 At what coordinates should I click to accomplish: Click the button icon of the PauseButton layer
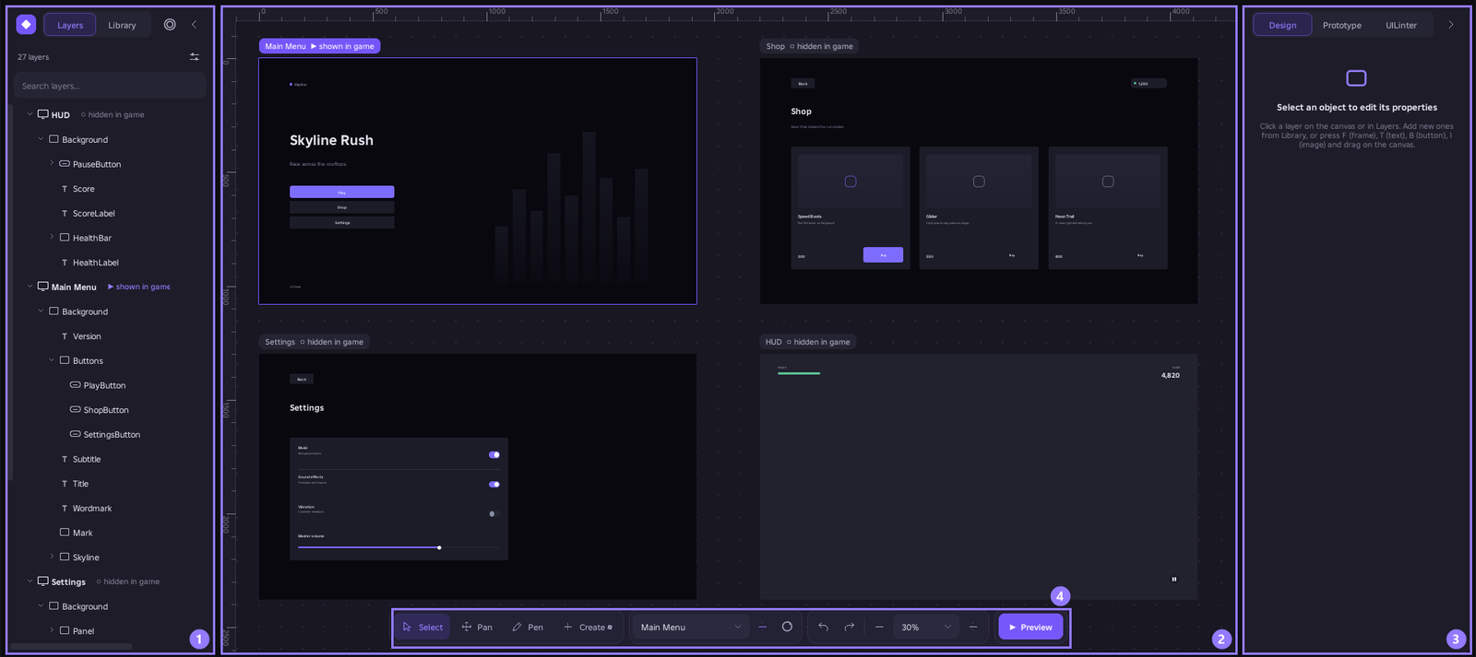click(65, 164)
